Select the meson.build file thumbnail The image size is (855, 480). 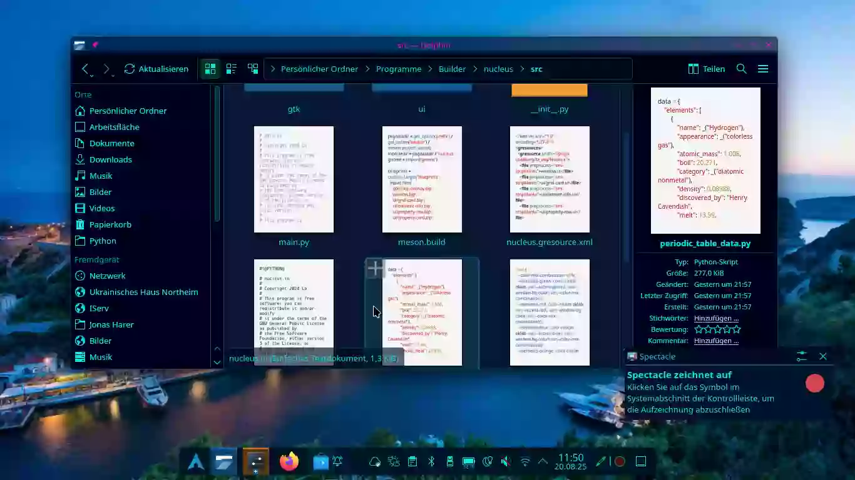[x=422, y=179]
